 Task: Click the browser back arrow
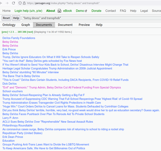(x=1, y=3)
